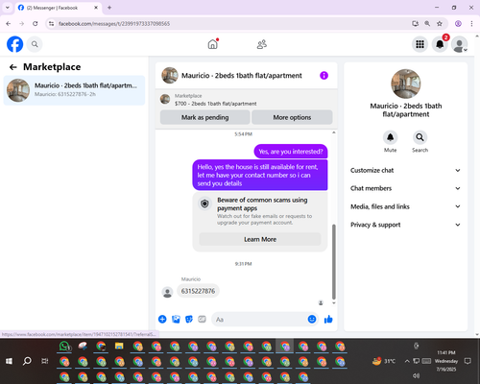Select the Messenger | Facebook browser tab
480x384 pixels.
(59, 8)
